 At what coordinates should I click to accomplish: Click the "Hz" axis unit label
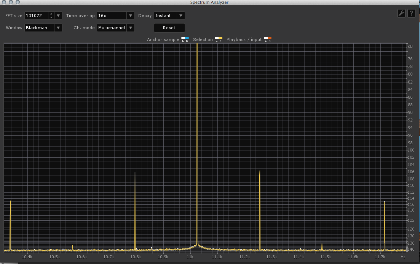pos(403,257)
